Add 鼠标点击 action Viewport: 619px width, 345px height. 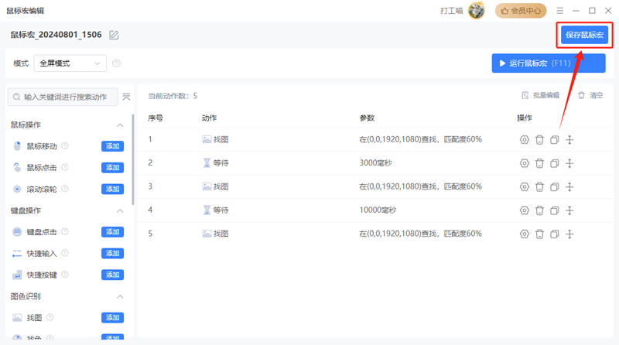point(112,167)
